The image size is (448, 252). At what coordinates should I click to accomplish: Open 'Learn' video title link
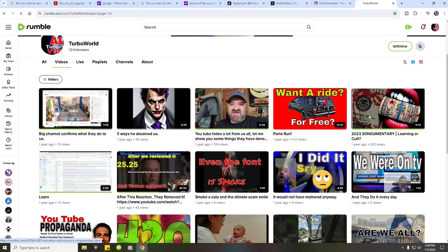(x=44, y=197)
